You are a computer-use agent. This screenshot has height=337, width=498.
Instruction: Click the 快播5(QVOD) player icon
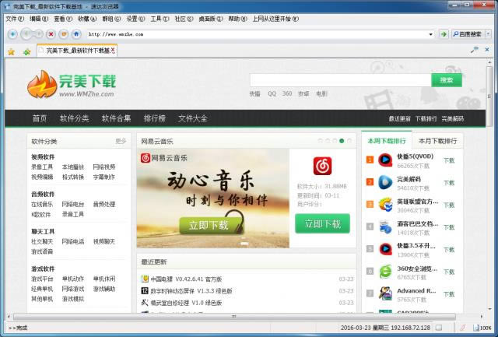tap(385, 160)
